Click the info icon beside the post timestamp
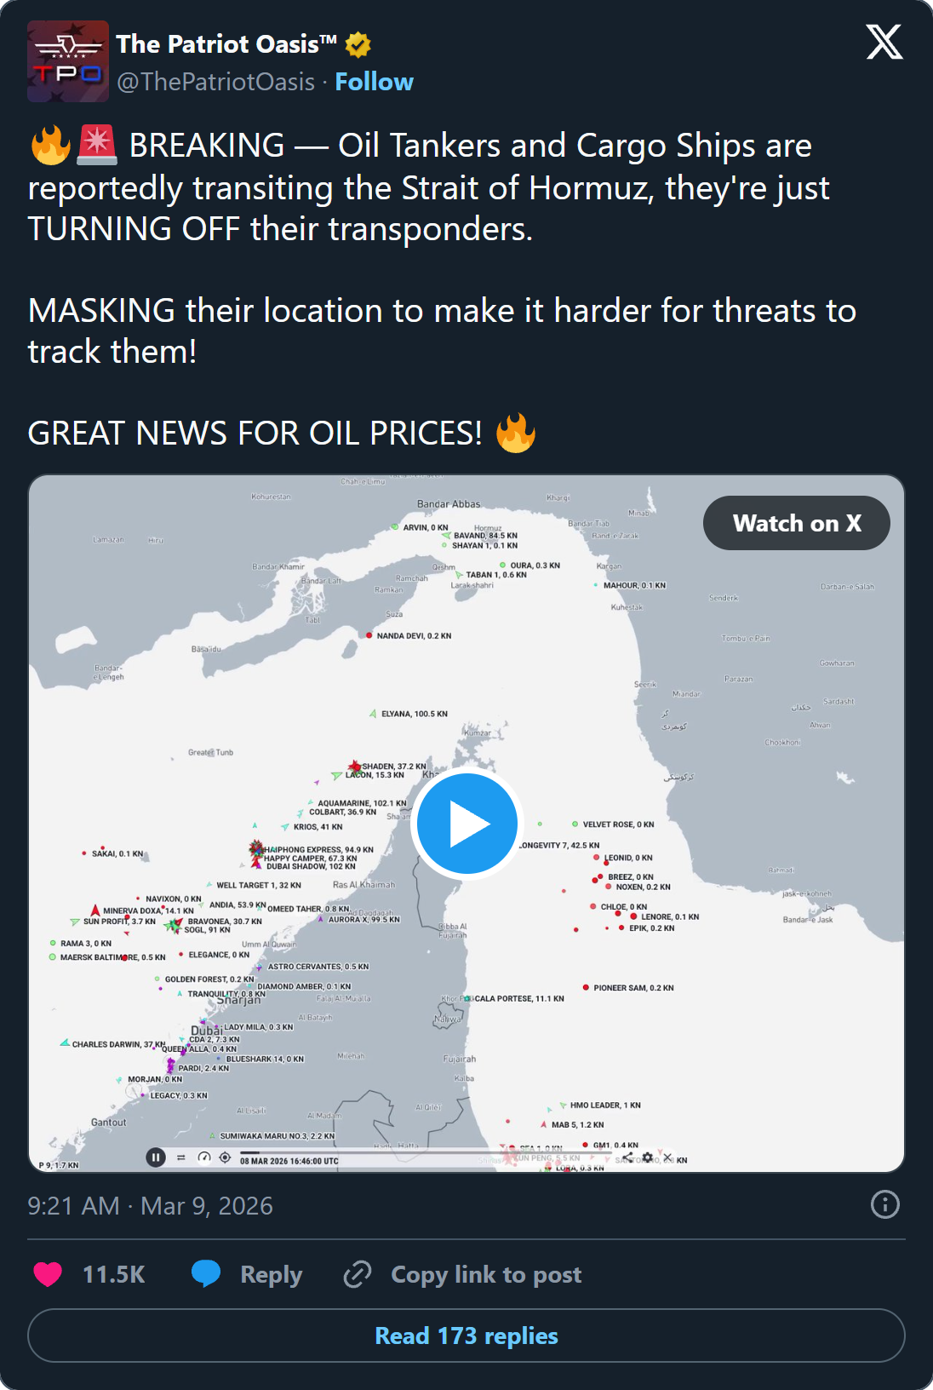 pyautogui.click(x=884, y=1205)
